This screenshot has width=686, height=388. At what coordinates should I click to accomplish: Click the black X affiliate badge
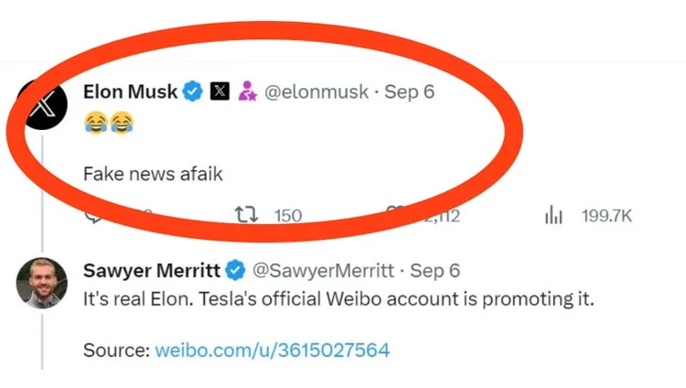coord(220,92)
